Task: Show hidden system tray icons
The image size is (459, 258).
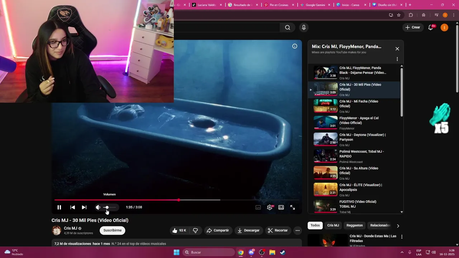Action: tap(402, 252)
